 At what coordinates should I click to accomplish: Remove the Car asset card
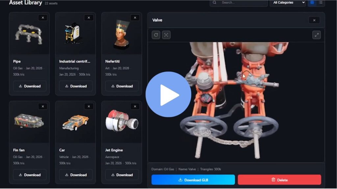click(x=89, y=106)
